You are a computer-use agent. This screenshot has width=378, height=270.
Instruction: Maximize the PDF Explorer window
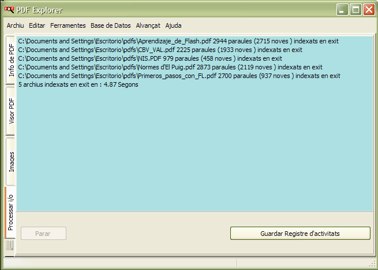(355, 10)
